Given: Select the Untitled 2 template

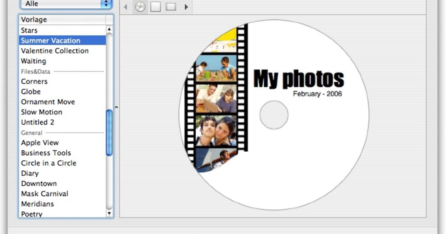Looking at the screenshot, I should (x=63, y=122).
